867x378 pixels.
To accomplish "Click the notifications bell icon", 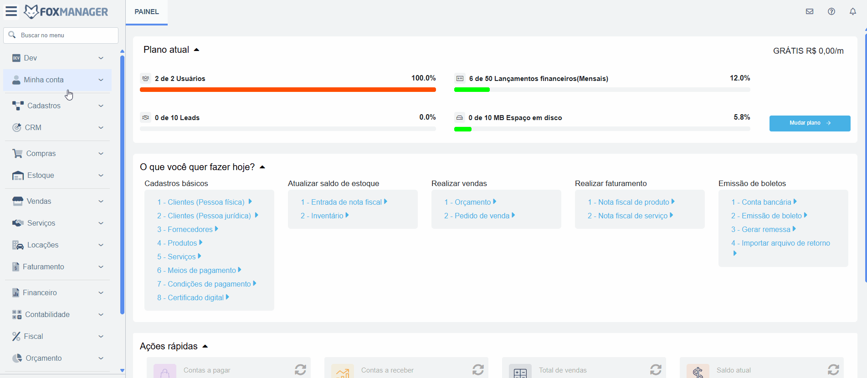I will 852,12.
